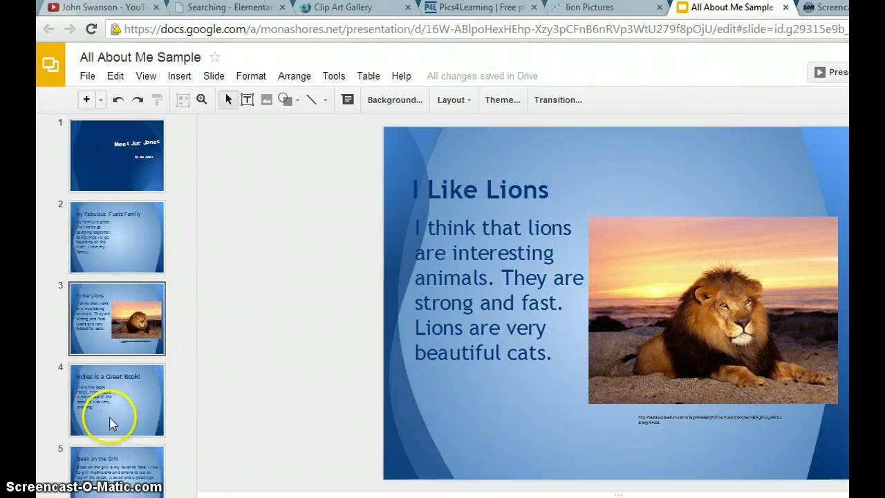Viewport: 885px width, 498px height.
Task: Open the Arrange menu
Action: click(295, 76)
